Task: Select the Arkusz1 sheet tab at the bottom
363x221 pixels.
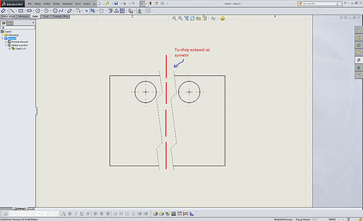Action: [21, 208]
